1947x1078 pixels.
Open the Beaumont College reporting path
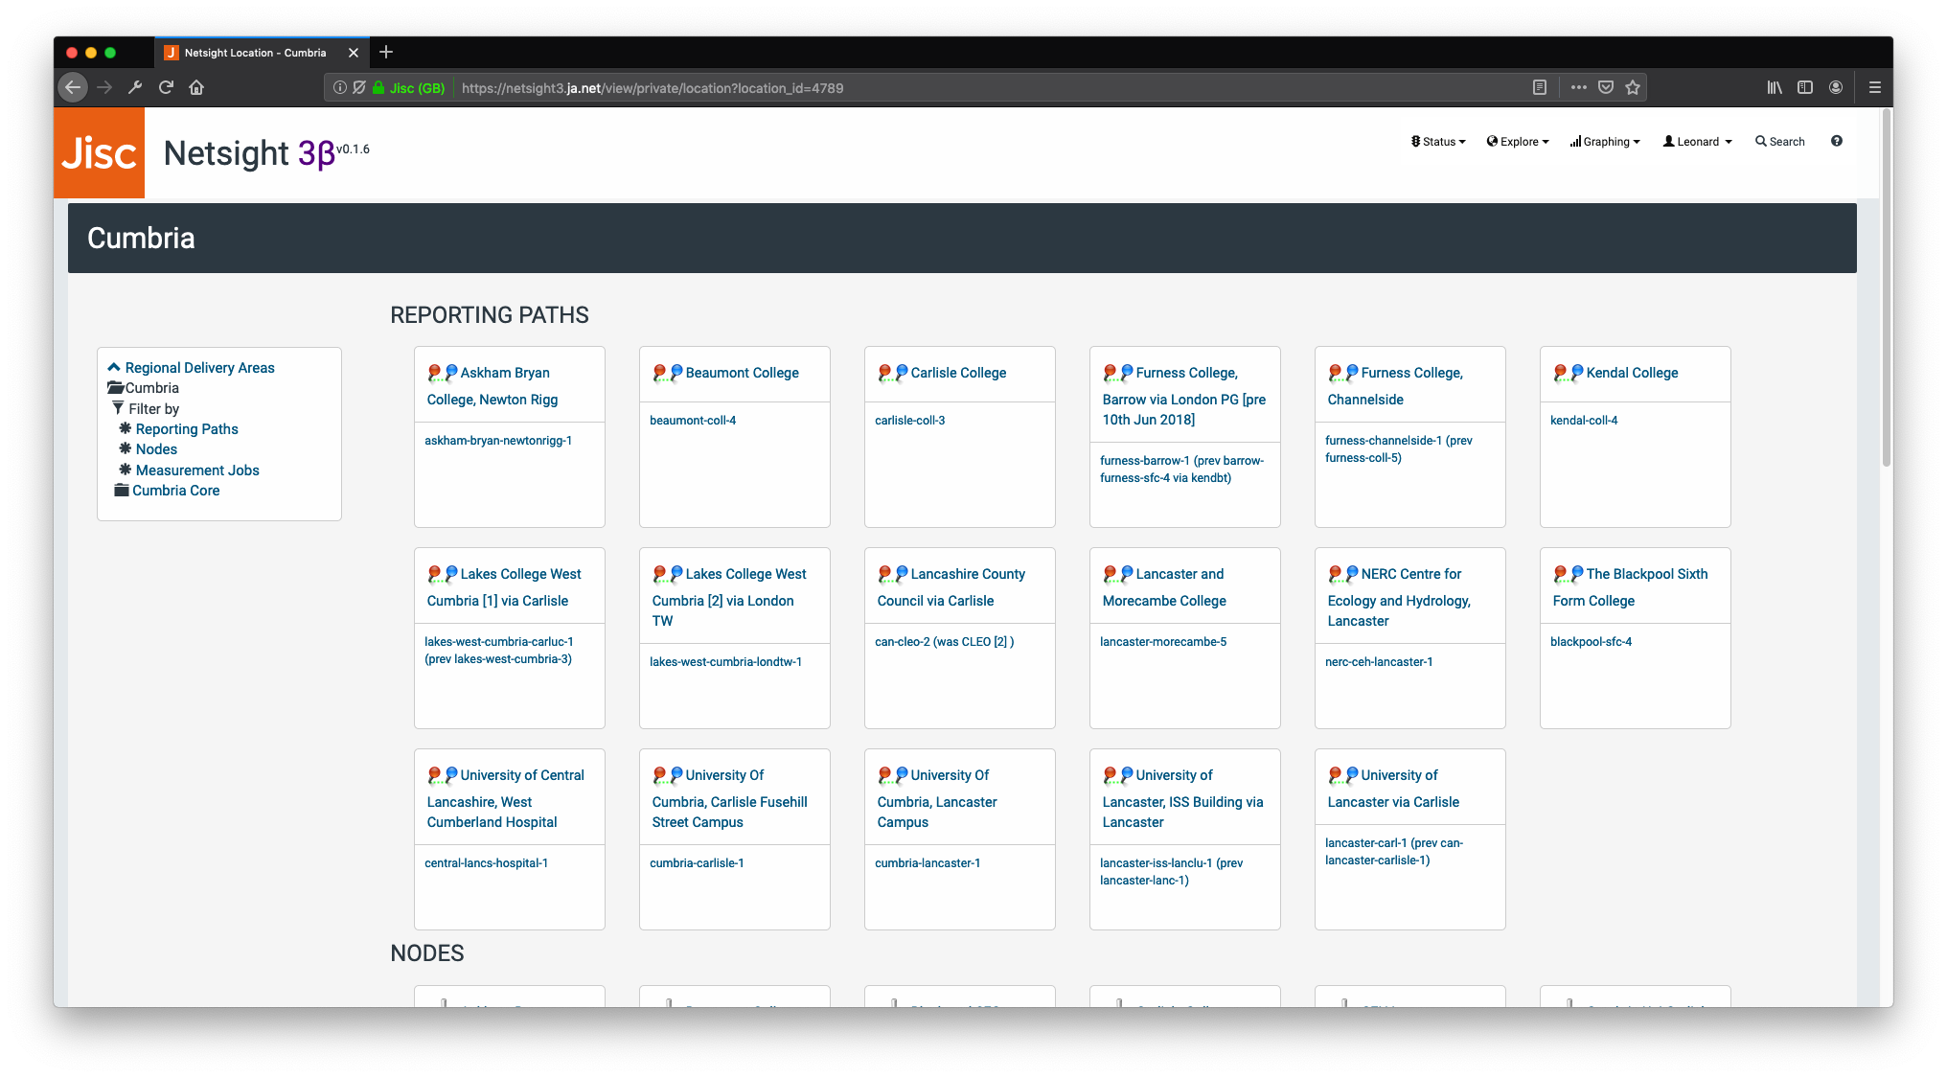pyautogui.click(x=743, y=373)
